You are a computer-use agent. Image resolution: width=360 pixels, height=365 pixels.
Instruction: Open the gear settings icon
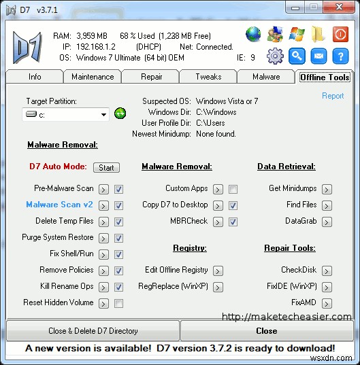[x=275, y=56]
